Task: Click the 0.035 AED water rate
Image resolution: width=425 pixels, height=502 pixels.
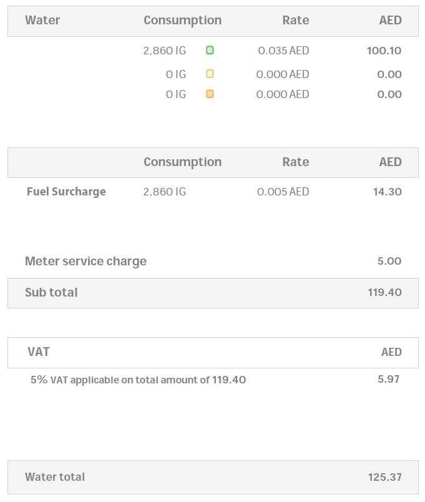Action: (283, 51)
